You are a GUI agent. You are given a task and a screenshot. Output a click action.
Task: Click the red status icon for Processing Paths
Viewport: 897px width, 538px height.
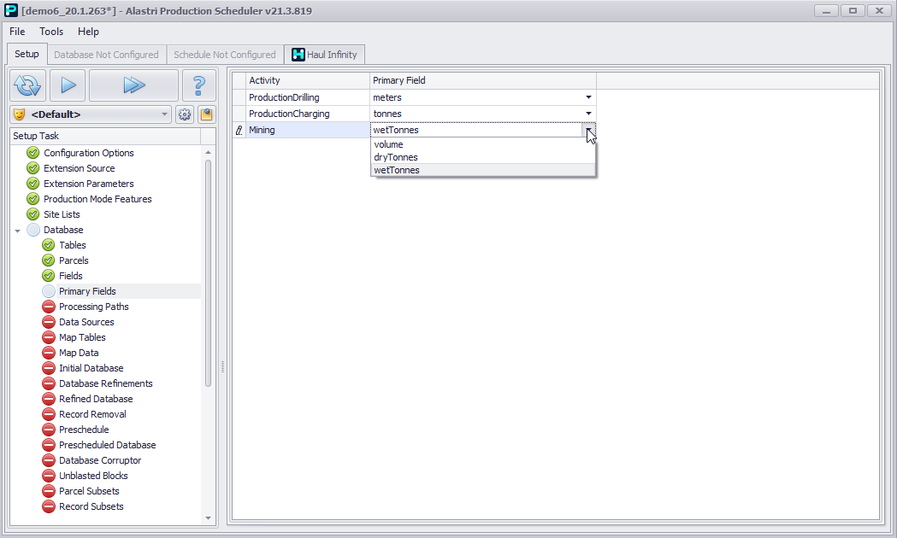point(49,307)
